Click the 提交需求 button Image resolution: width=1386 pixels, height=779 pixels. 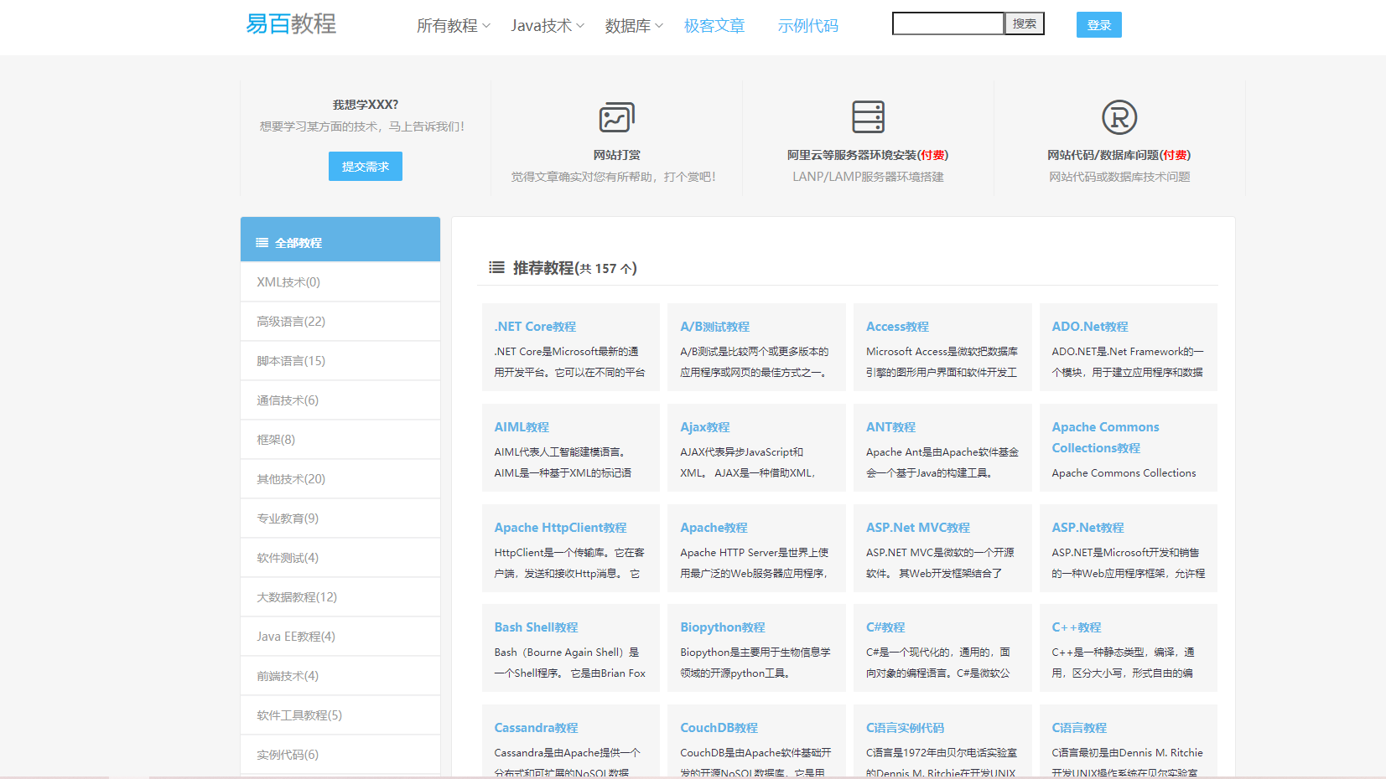[x=366, y=166]
